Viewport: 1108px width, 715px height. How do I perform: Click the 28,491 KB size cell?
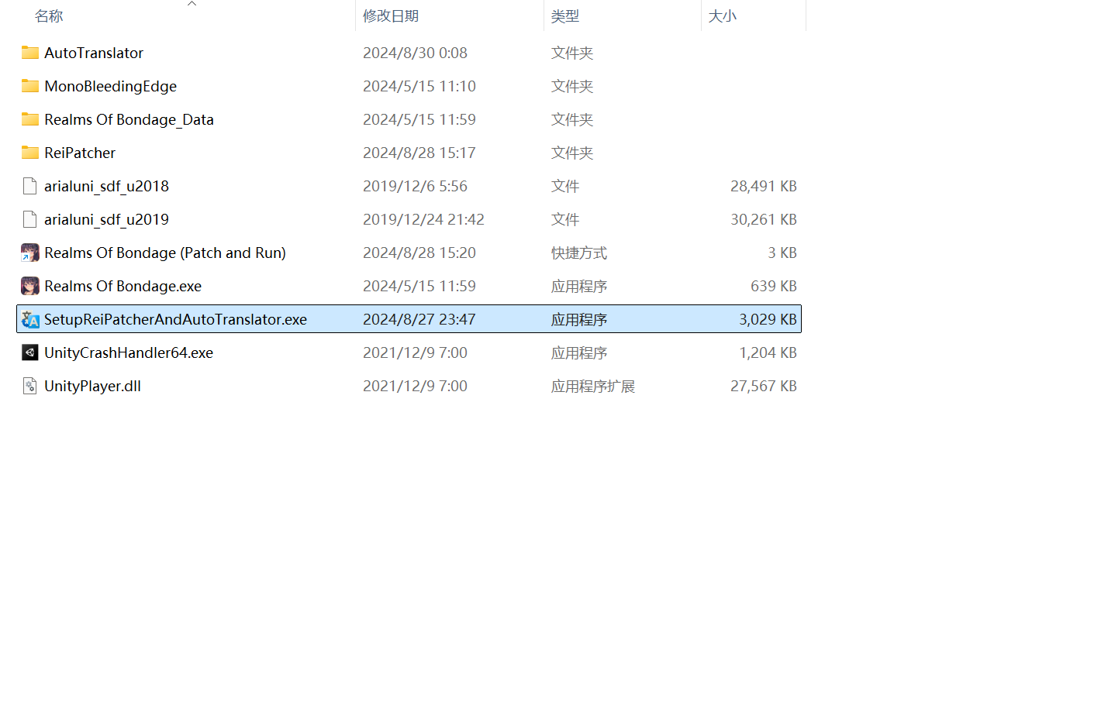[764, 186]
